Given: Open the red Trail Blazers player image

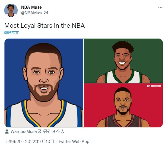Looking at the screenshot, I should [x=123, y=105].
